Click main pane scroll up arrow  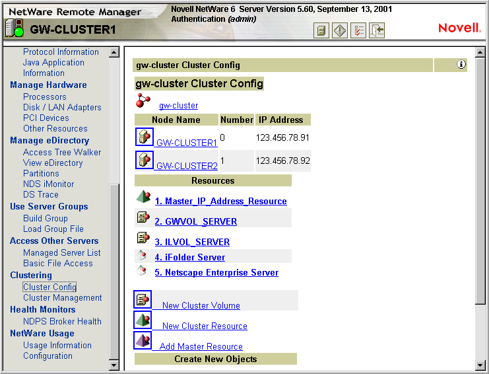coord(480,52)
